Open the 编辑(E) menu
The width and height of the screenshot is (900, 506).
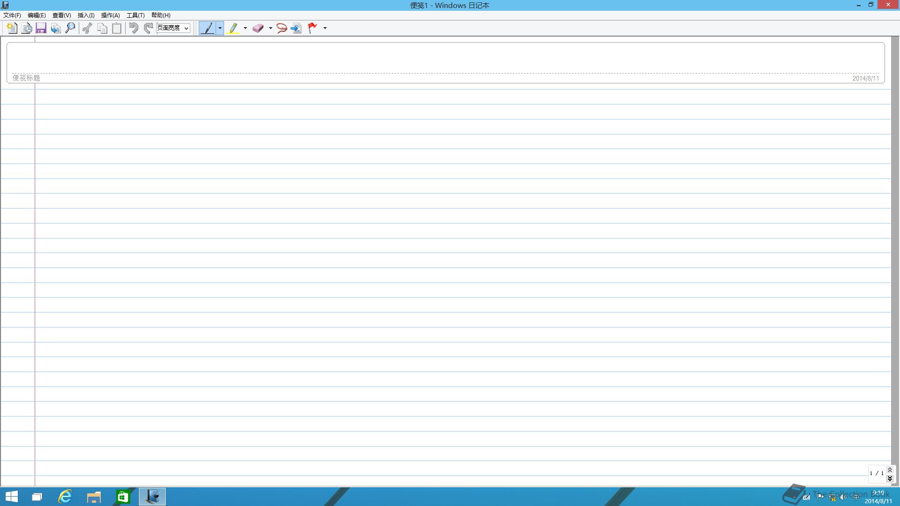click(37, 15)
